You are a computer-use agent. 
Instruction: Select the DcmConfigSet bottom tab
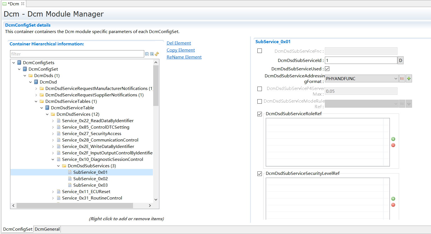click(x=18, y=229)
